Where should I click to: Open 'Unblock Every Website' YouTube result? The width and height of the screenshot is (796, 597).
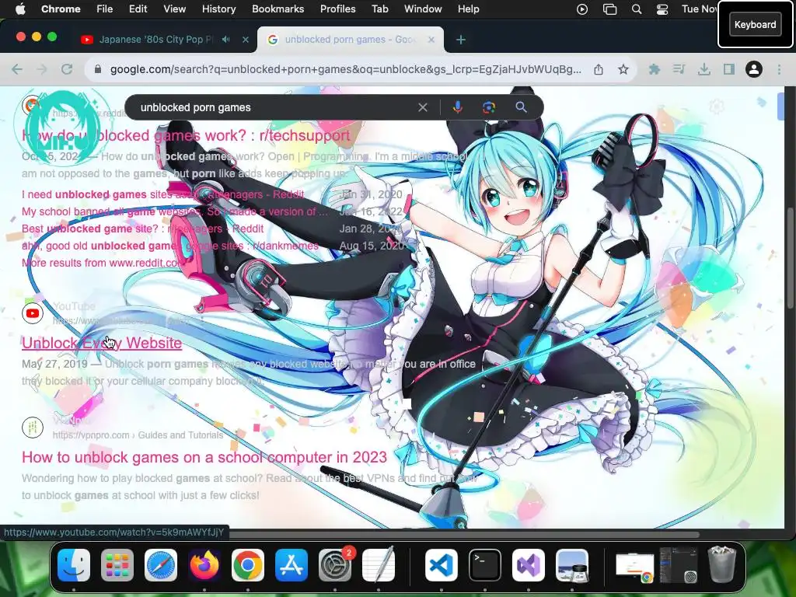pyautogui.click(x=102, y=343)
